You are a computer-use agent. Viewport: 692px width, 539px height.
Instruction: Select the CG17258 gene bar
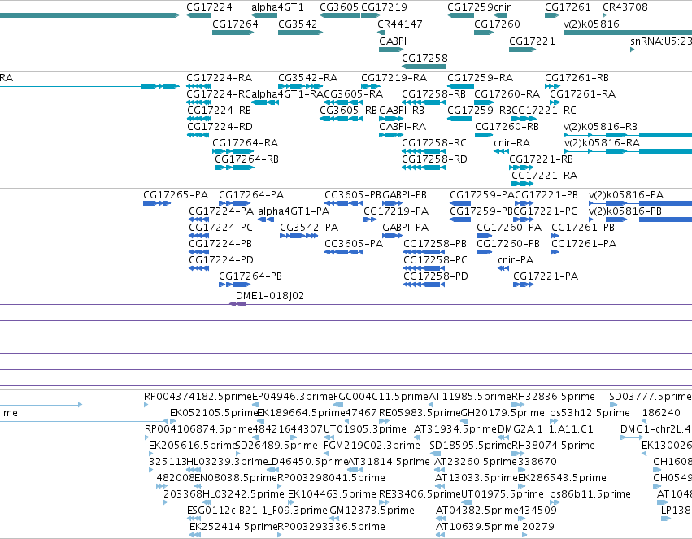tap(424, 67)
